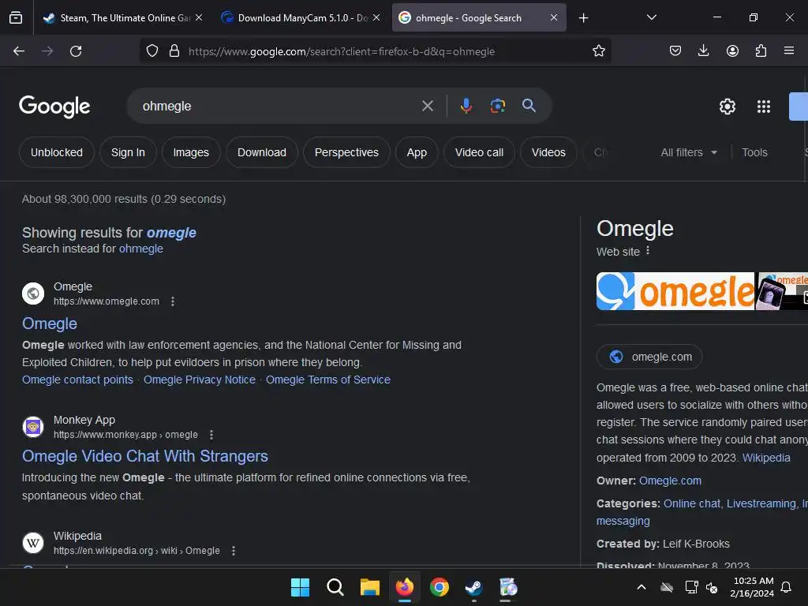Search by image with Lens
This screenshot has height=606, width=808.
(x=497, y=106)
